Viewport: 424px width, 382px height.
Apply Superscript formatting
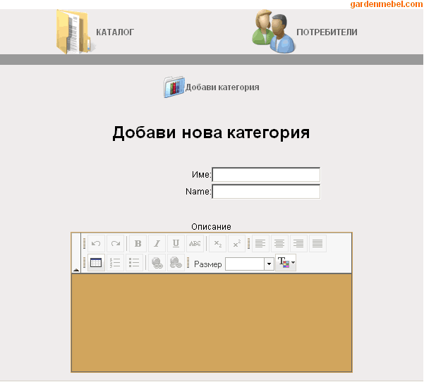click(x=236, y=243)
